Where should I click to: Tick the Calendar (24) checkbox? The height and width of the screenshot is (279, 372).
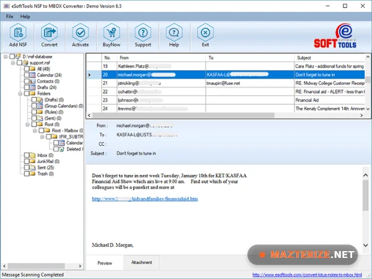[x=27, y=75]
